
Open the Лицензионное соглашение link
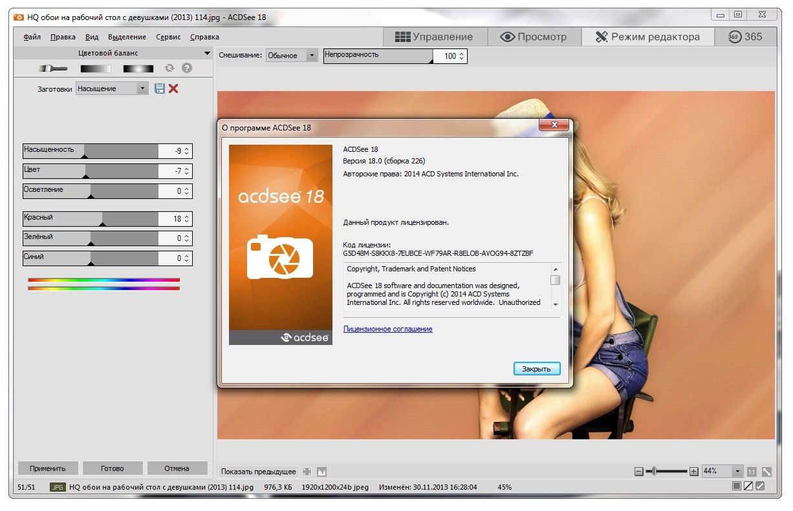pos(388,329)
